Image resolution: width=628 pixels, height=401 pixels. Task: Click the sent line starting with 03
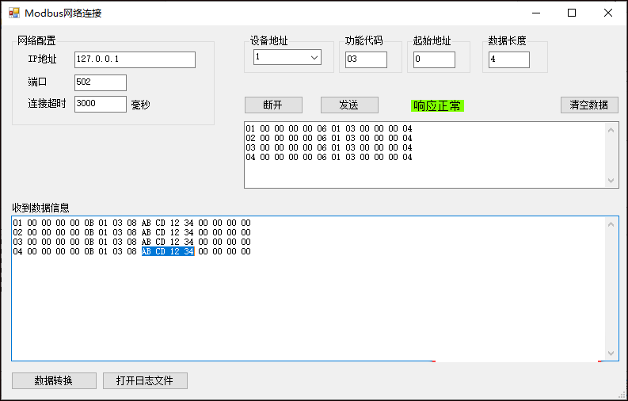329,148
